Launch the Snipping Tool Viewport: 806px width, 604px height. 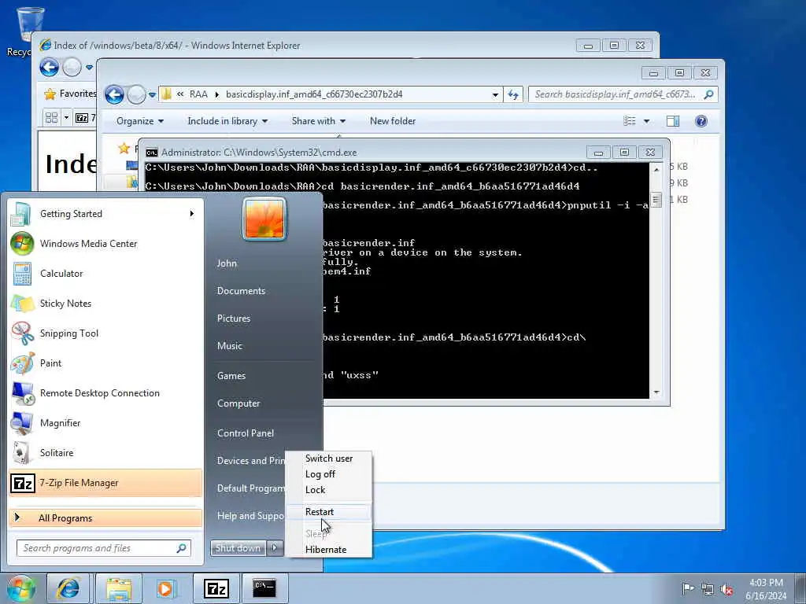(x=105, y=333)
